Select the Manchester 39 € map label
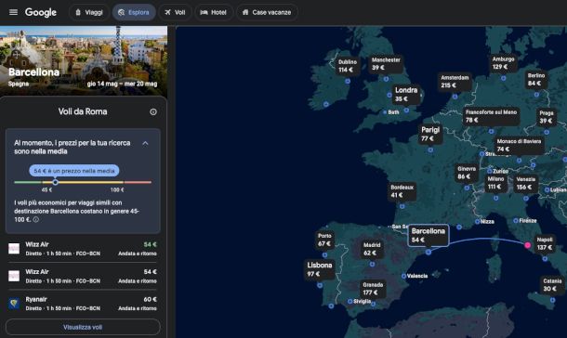This screenshot has width=567, height=338. click(386, 64)
